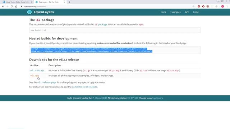Click the red Opera-style extension icon
Image resolution: width=230 pixels, height=129 pixels.
tap(203, 6)
